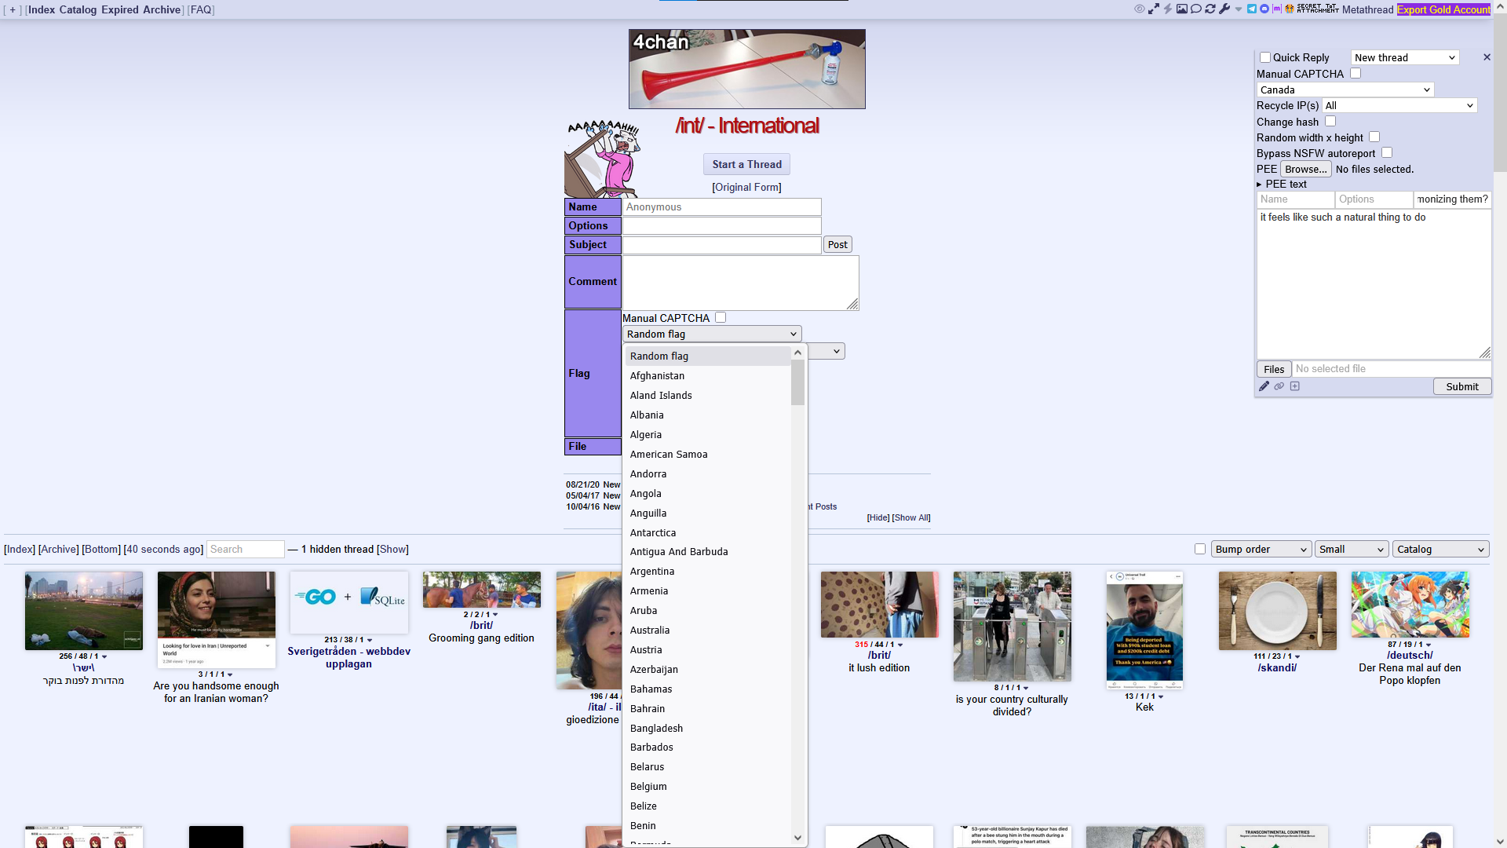Image resolution: width=1507 pixels, height=848 pixels.
Task: Click the Start a Thread button
Action: pos(746,164)
